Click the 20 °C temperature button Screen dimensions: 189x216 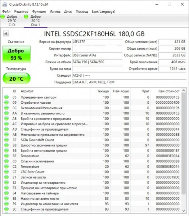(17, 78)
